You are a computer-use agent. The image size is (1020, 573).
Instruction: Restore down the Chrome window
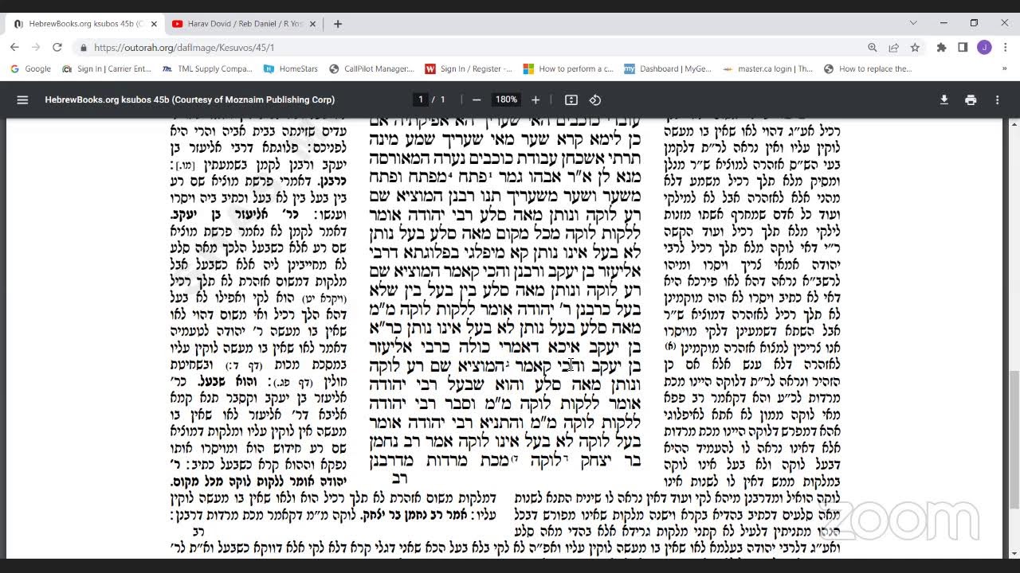[974, 23]
